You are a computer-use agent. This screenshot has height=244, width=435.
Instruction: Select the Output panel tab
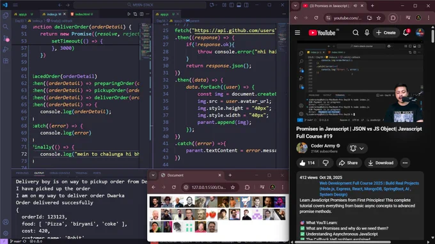click(39, 173)
